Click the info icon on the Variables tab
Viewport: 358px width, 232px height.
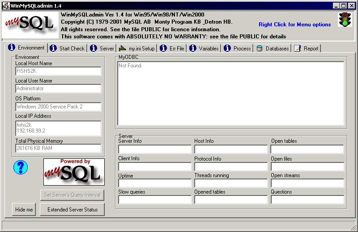pos(193,48)
